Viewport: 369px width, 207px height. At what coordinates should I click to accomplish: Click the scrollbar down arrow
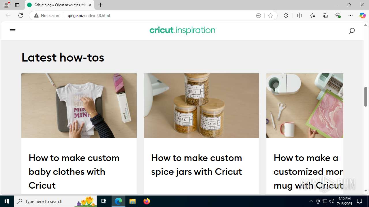pyautogui.click(x=366, y=191)
